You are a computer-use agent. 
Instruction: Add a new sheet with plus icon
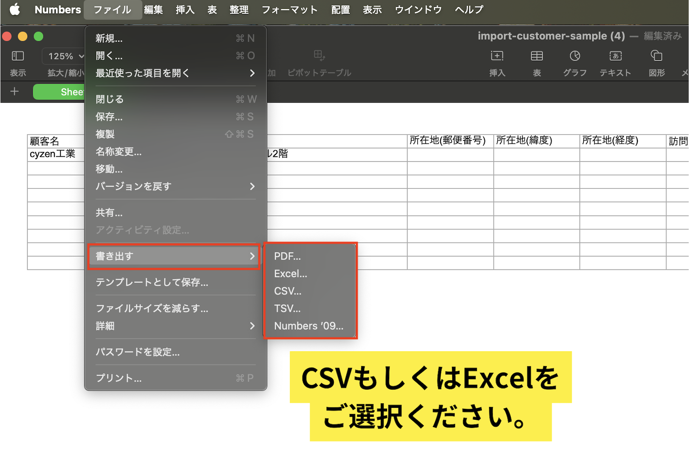[x=14, y=91]
